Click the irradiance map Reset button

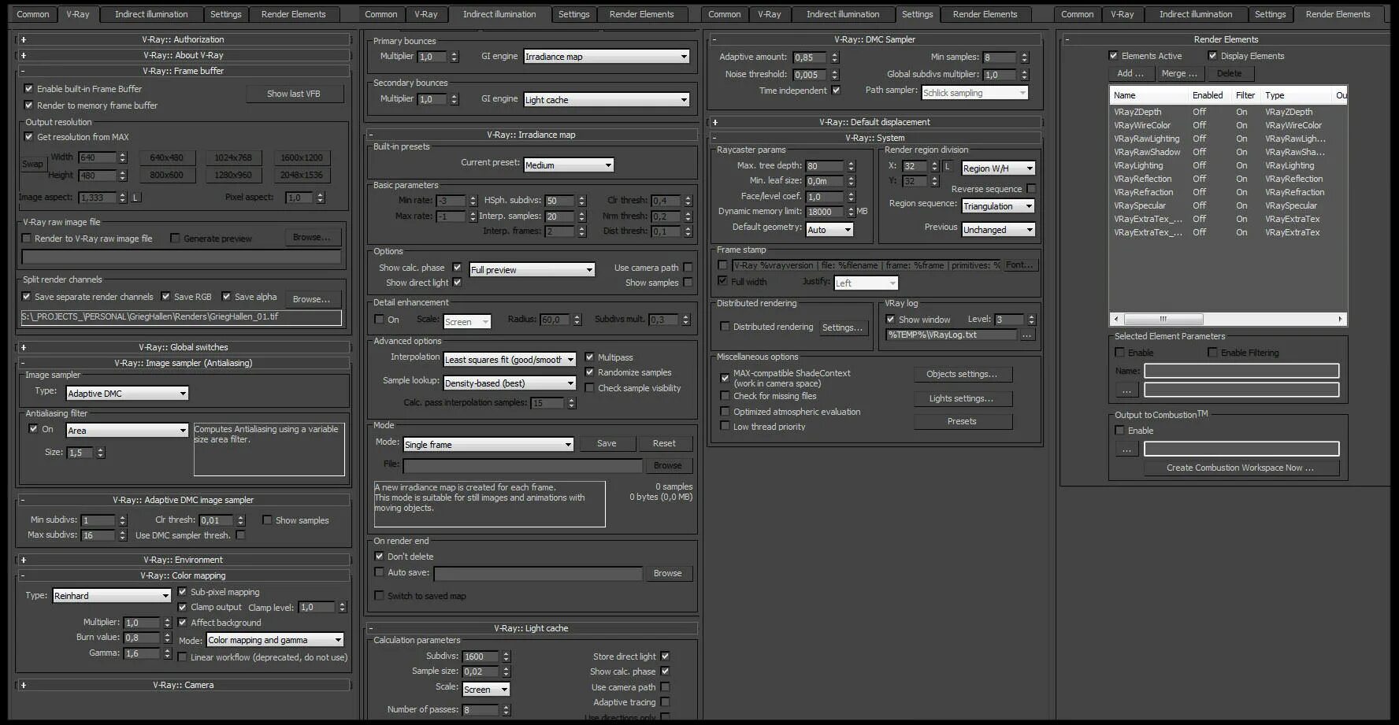point(664,444)
